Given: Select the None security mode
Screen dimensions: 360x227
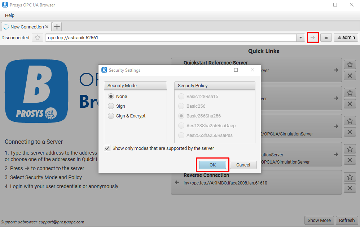Looking at the screenshot, I should [111, 97].
